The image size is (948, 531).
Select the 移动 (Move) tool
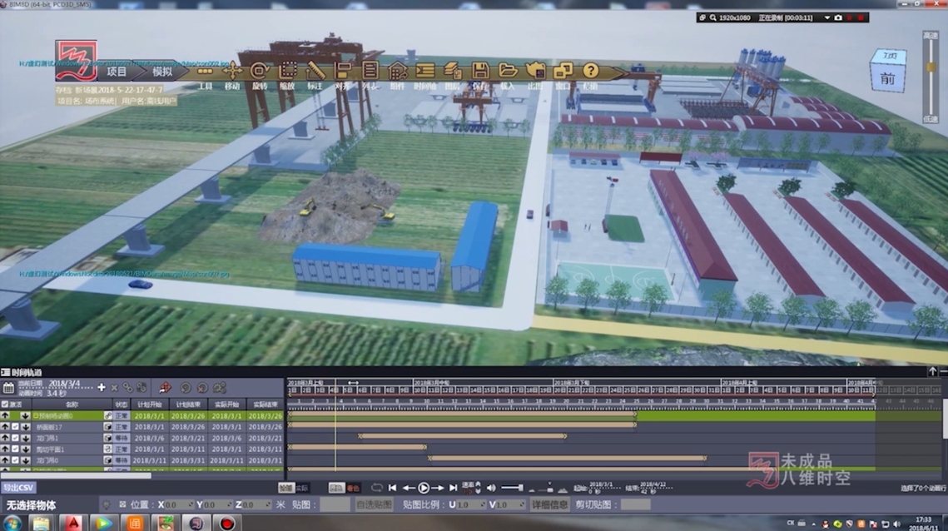(x=232, y=72)
